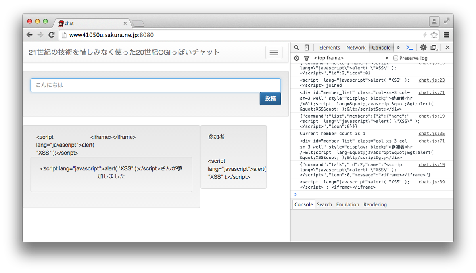Screen dimensions: 476x273
Task: Show the console drawer prompt icon
Action: point(410,48)
